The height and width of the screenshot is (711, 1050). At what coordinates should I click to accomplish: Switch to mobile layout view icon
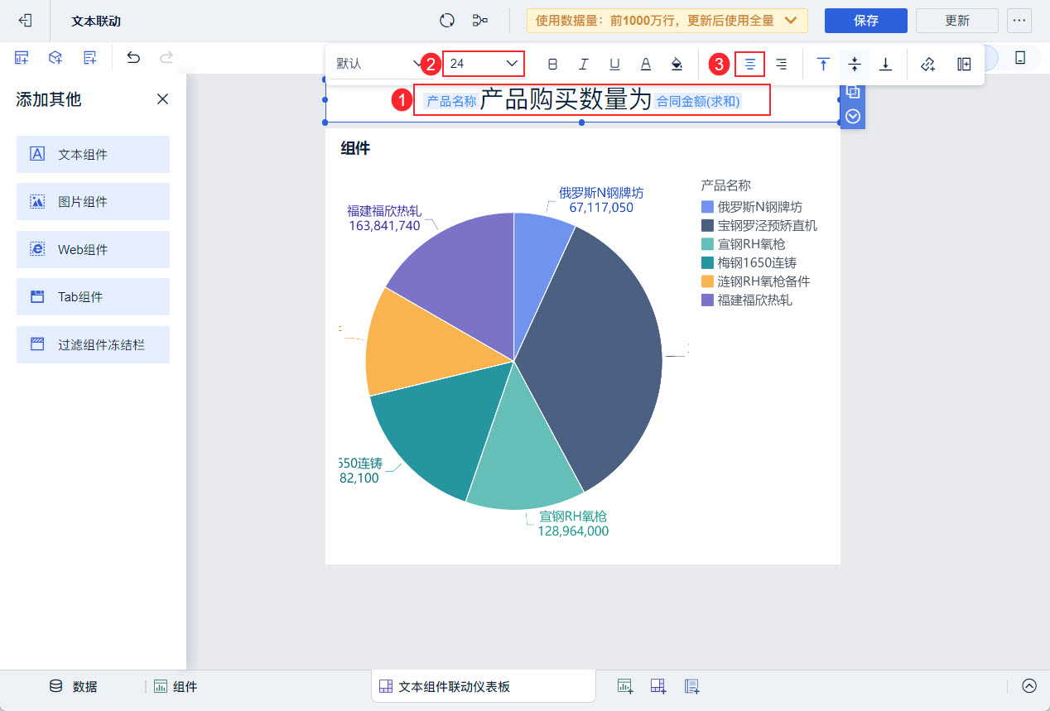tap(1020, 57)
